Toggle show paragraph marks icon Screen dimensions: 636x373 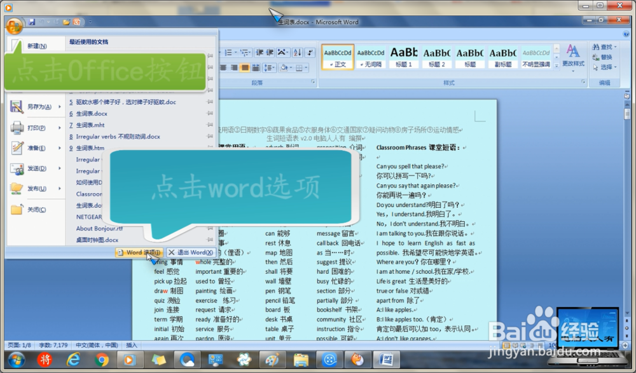(x=310, y=53)
